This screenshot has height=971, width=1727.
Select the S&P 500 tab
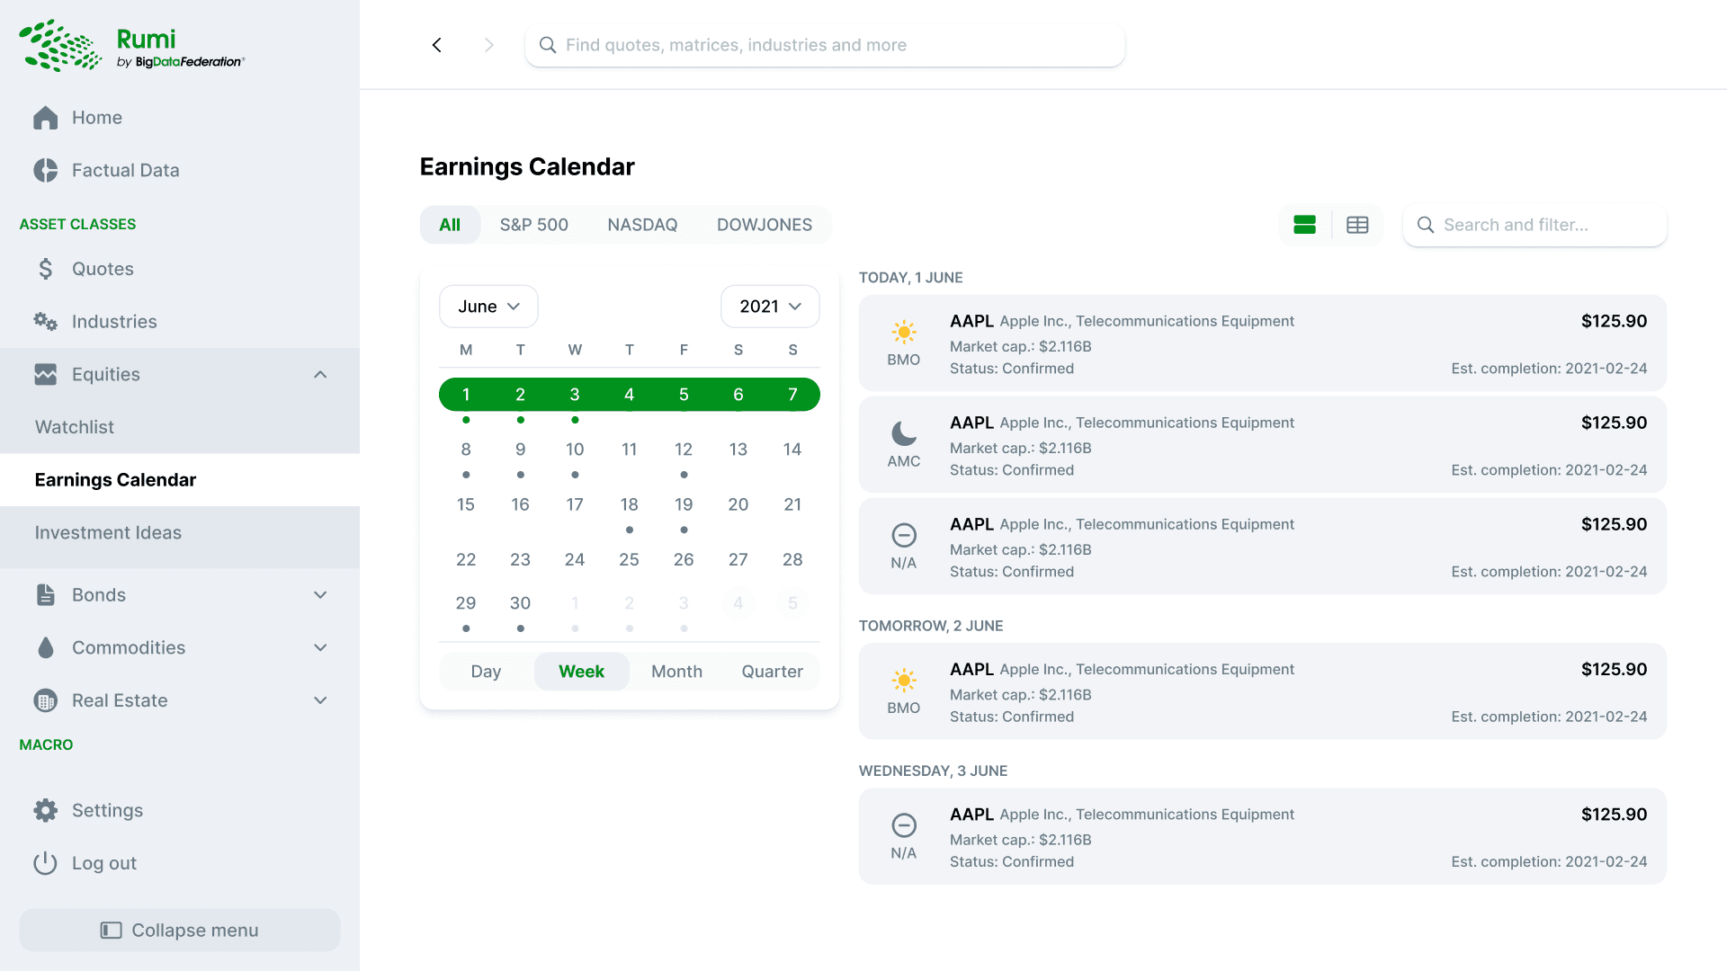(x=534, y=225)
